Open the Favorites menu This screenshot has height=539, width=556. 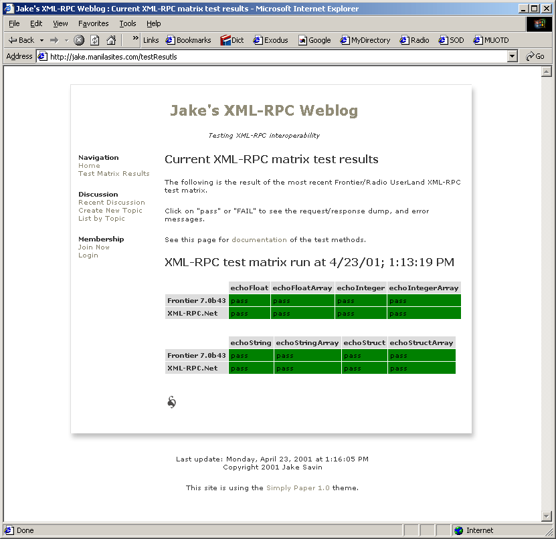click(93, 23)
